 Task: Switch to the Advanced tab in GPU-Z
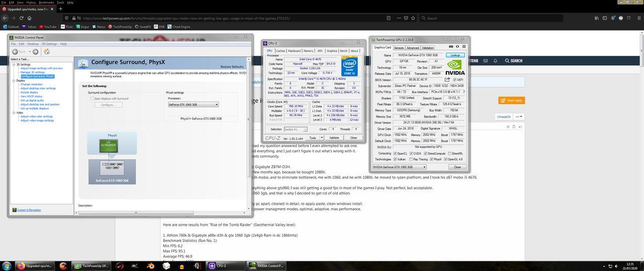pos(413,48)
